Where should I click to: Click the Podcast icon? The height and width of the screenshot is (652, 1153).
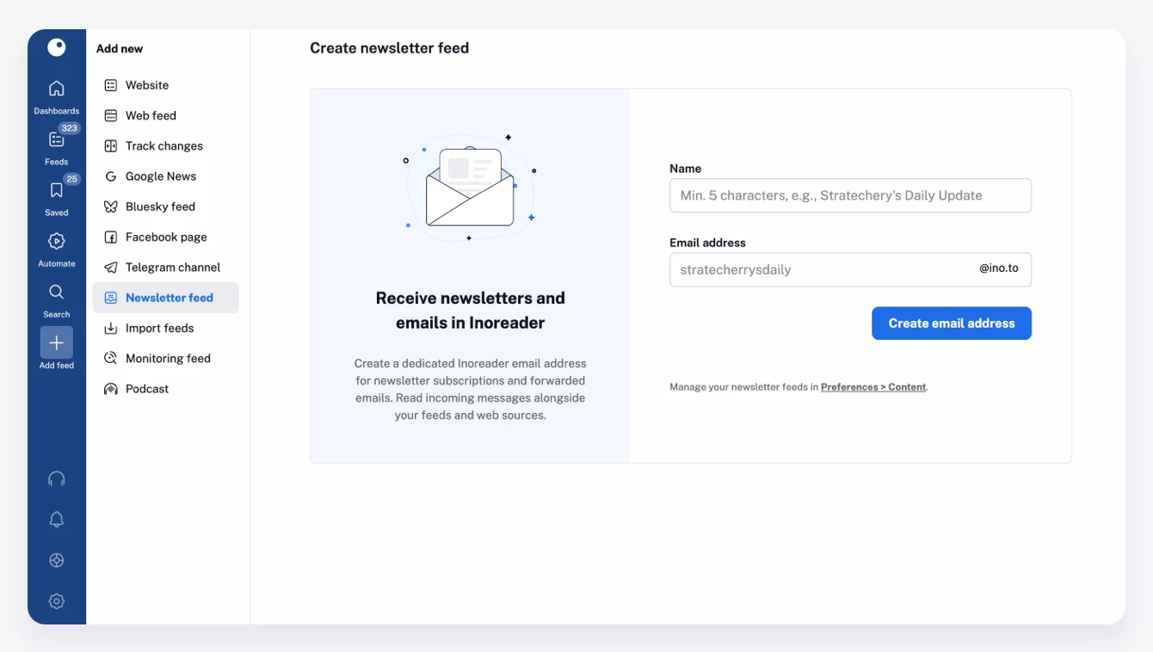[x=111, y=389]
